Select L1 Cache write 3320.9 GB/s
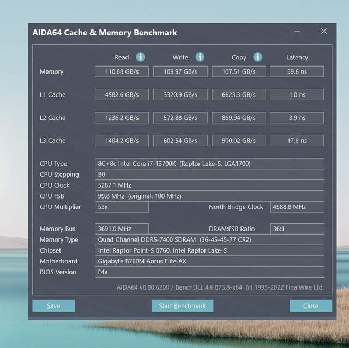This screenshot has height=348, width=349. pyautogui.click(x=180, y=95)
